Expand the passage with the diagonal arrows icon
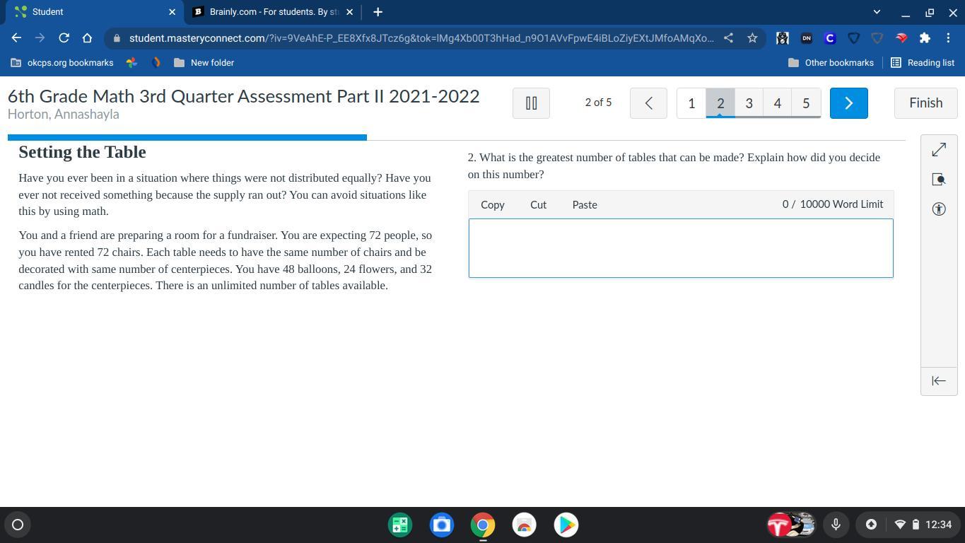The image size is (965, 543). coord(939,150)
